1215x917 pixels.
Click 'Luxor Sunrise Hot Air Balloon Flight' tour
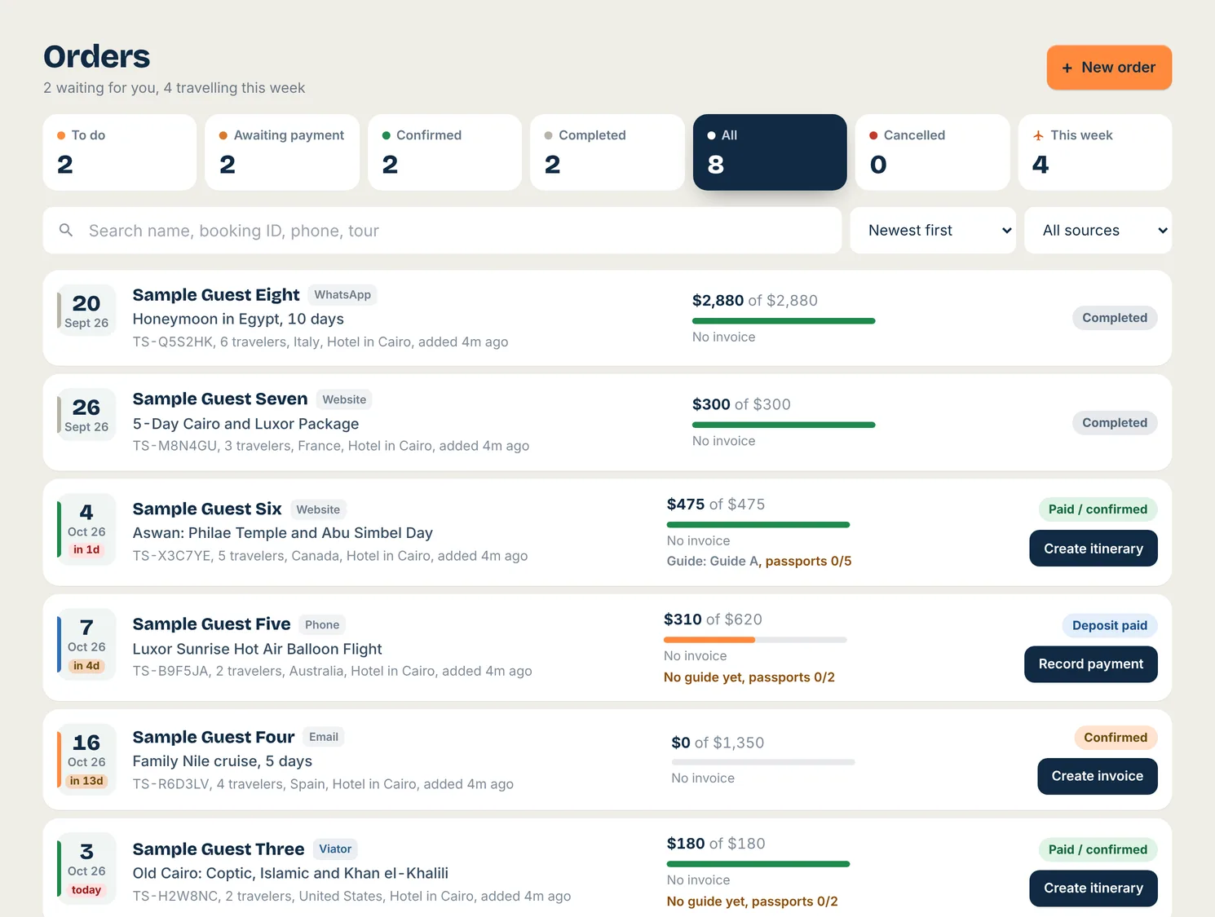tap(258, 649)
